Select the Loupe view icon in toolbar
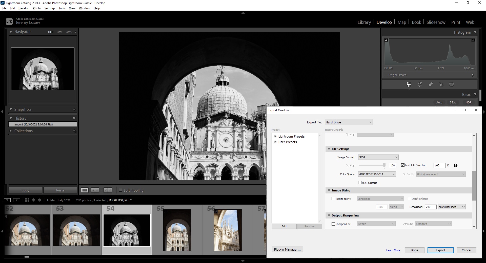The image size is (486, 263). pos(85,190)
